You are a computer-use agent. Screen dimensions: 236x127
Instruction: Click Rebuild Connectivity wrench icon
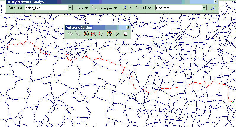[x=86, y=33]
